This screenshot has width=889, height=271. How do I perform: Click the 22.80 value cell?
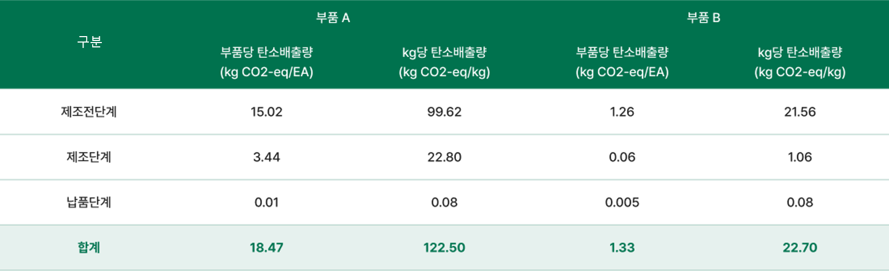[x=444, y=157]
